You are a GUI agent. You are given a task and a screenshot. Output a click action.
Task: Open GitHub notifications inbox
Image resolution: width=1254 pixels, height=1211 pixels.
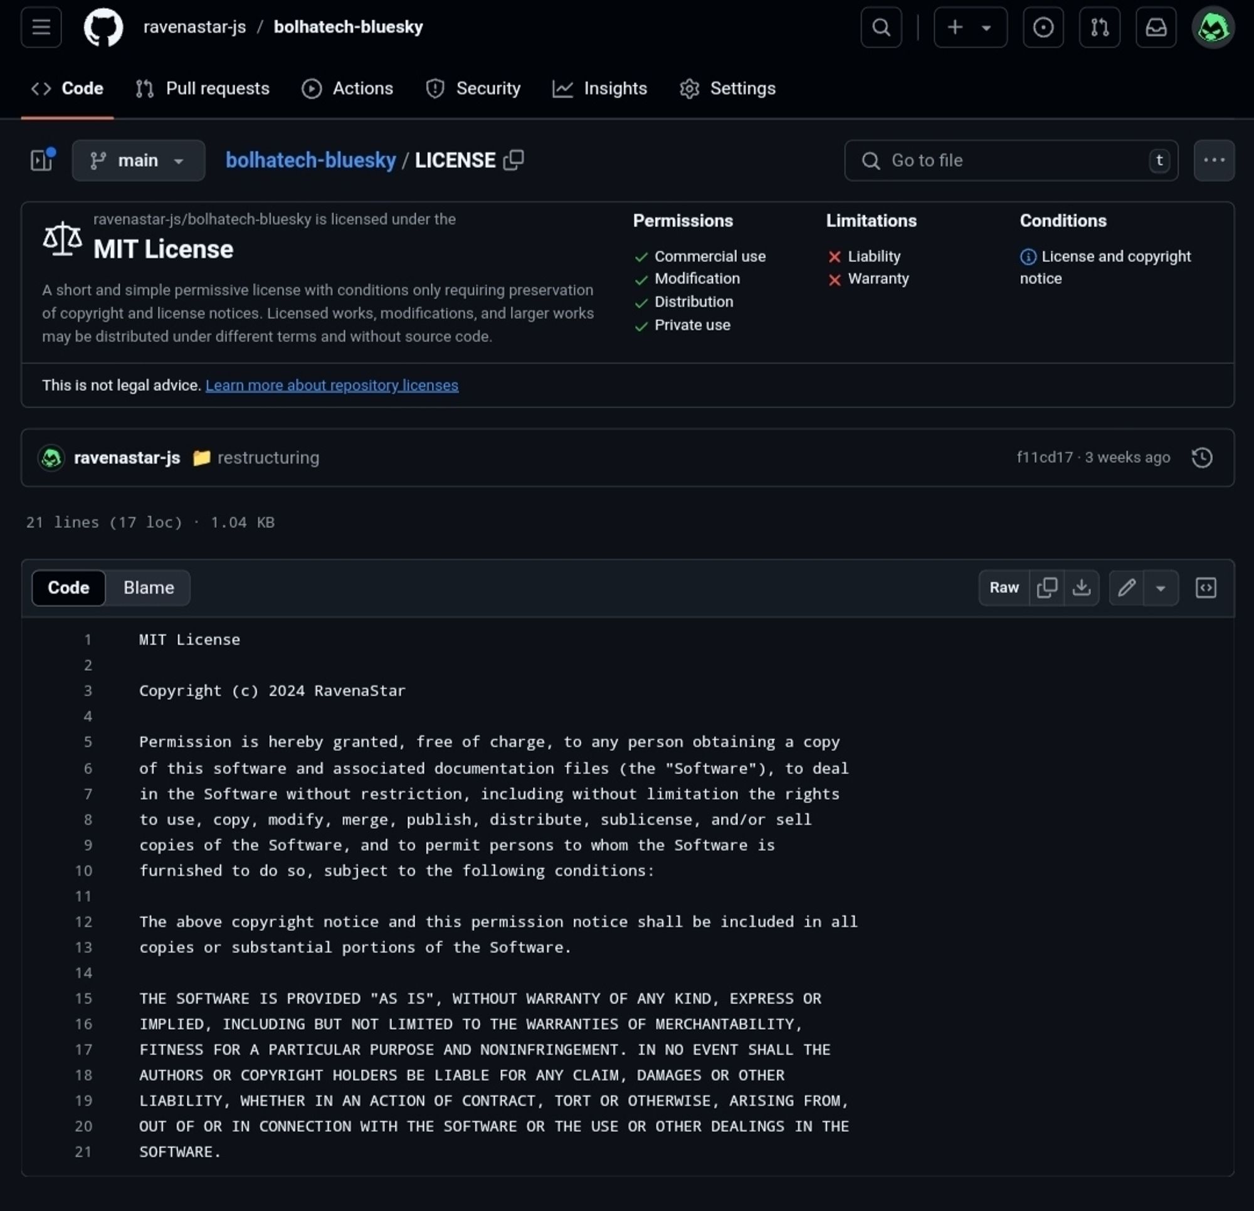coord(1156,27)
